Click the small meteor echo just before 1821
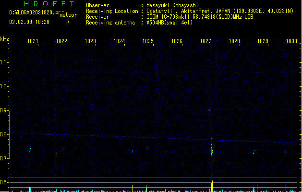302x192 pixels. [x=30, y=150]
